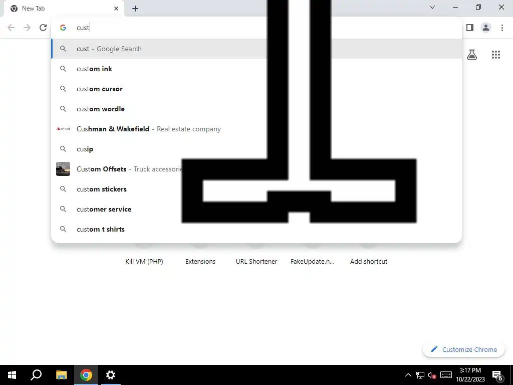Select the New Tab tab
The width and height of the screenshot is (513, 385).
pyautogui.click(x=64, y=9)
